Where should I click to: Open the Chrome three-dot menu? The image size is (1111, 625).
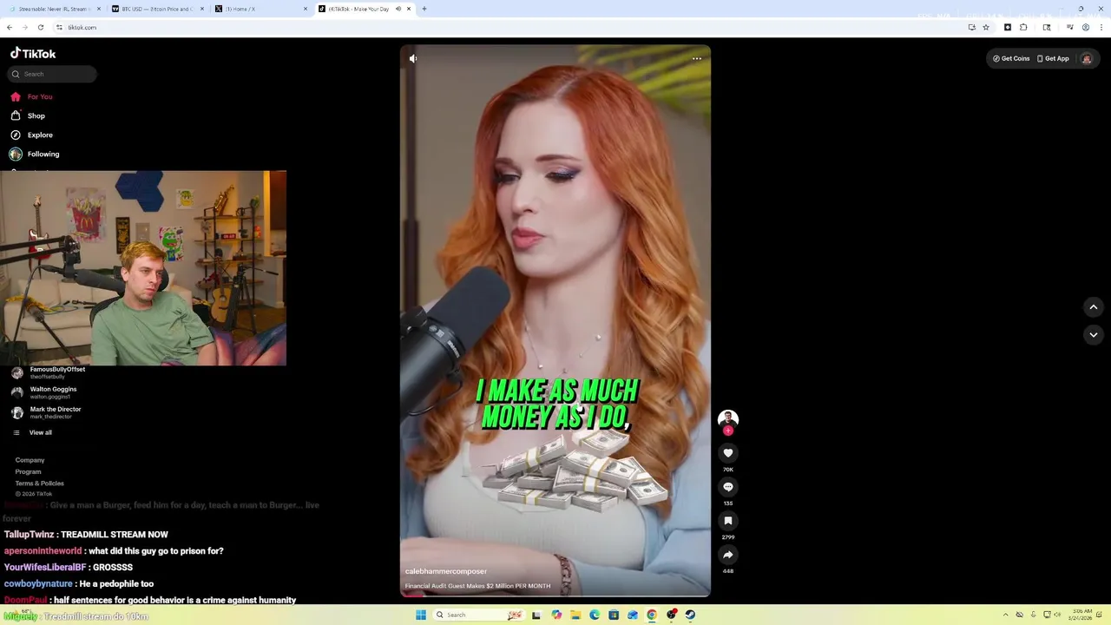[1101, 27]
